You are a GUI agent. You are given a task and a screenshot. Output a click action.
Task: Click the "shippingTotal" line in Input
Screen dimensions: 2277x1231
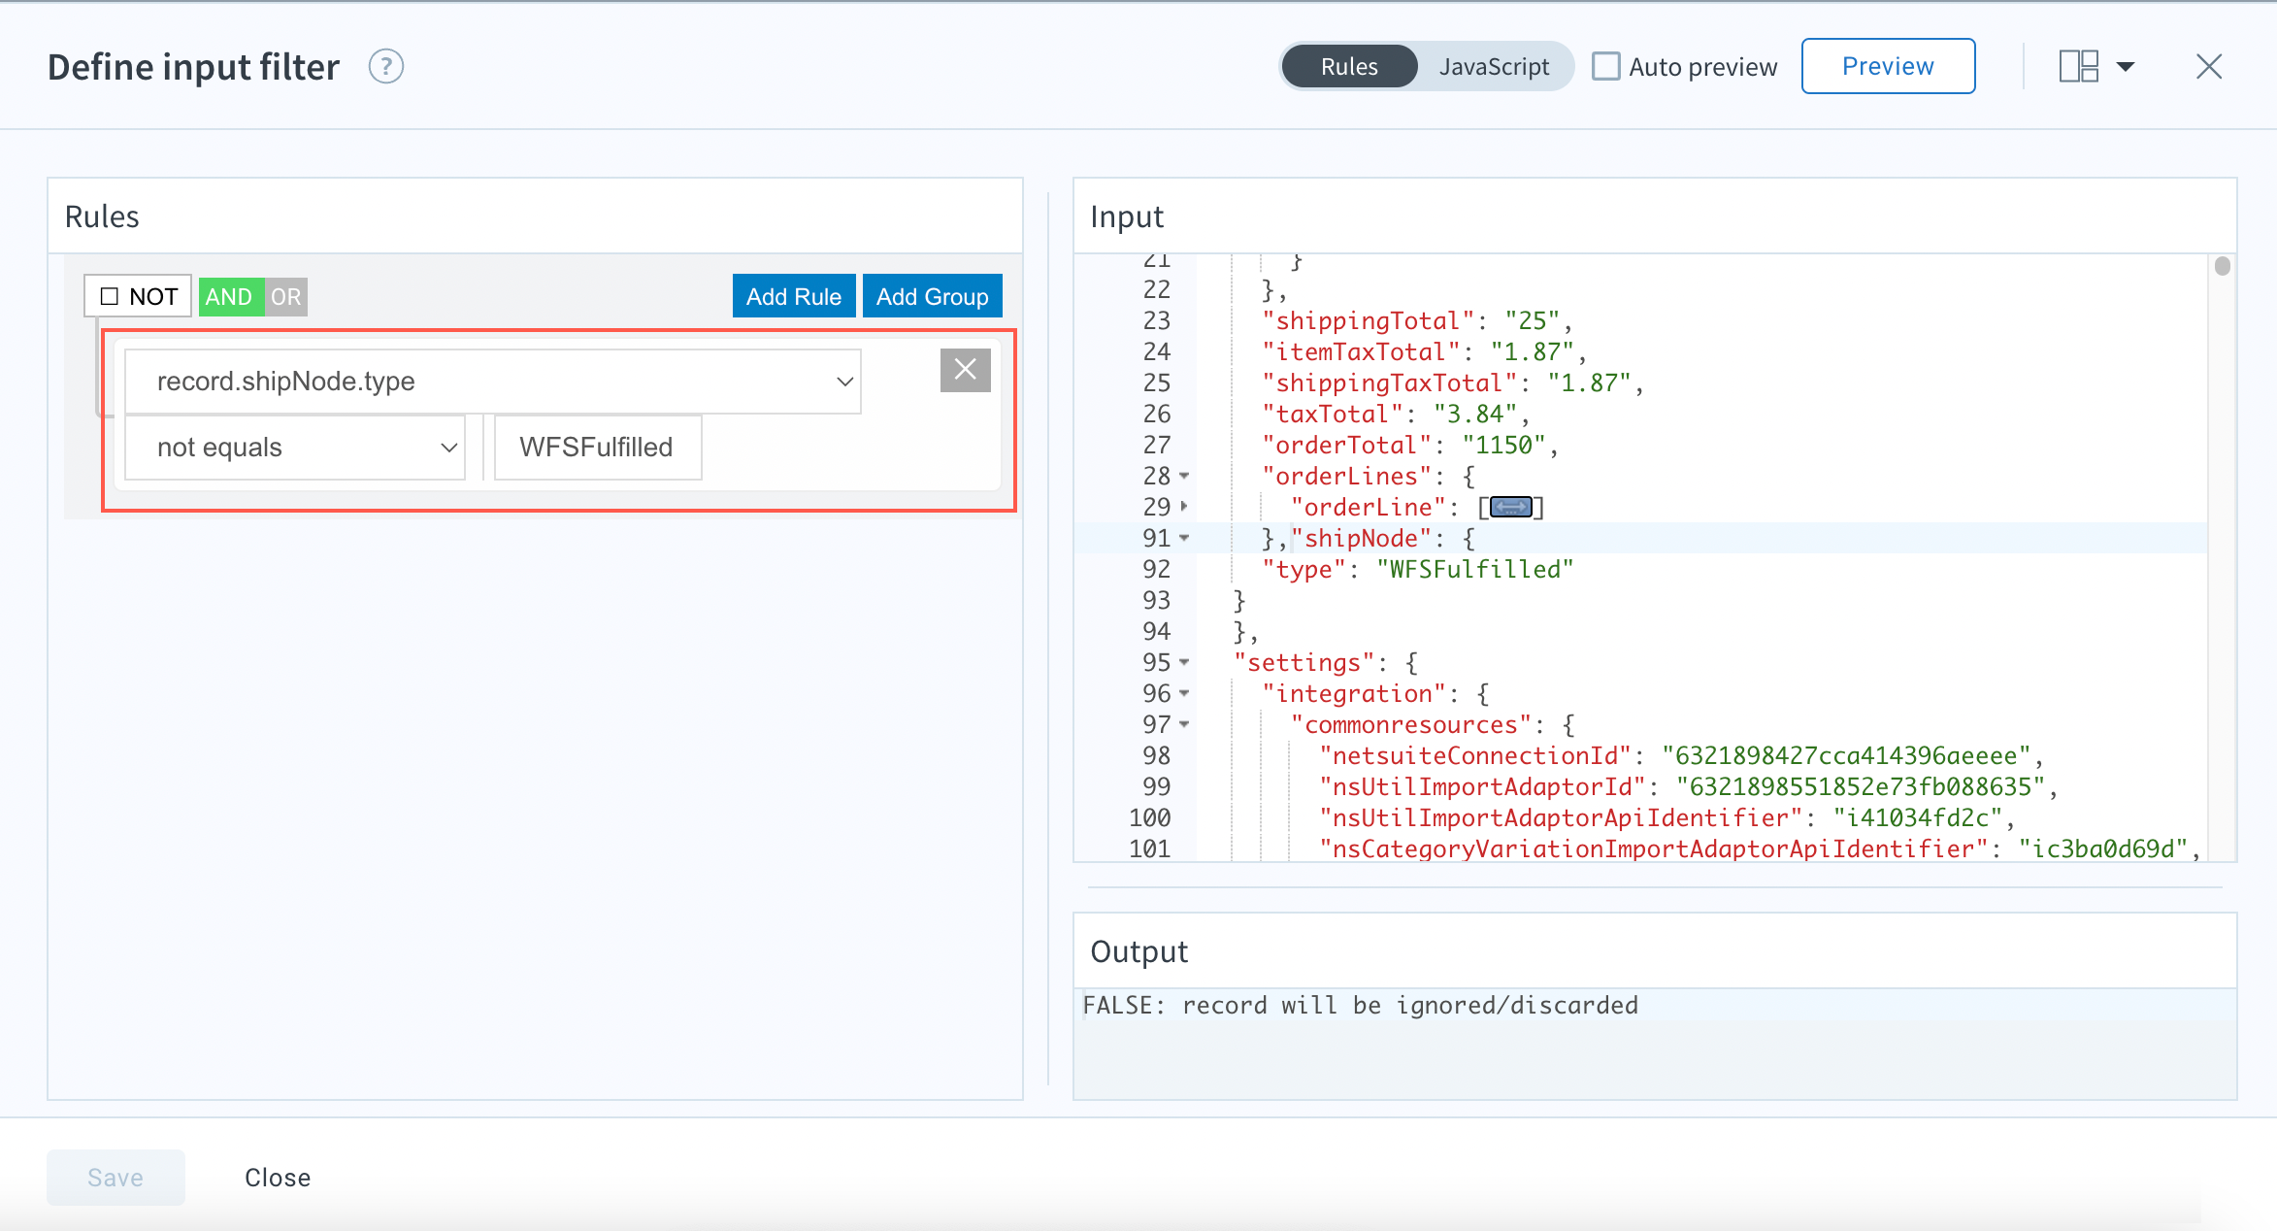[1416, 321]
